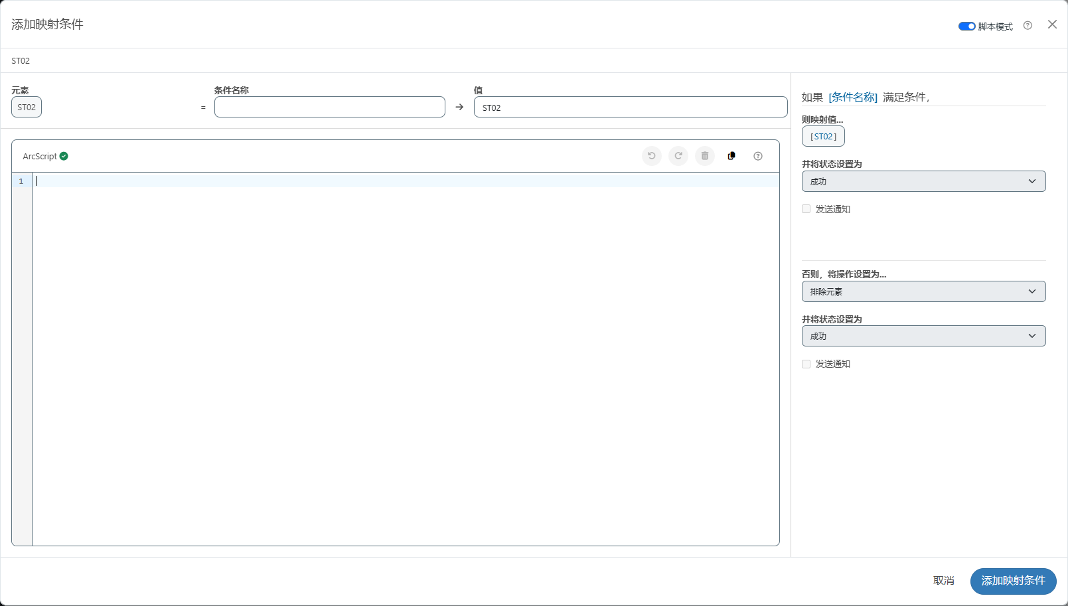Open the first 并将状态设置为 dropdown
This screenshot has width=1068, height=606.
coord(923,181)
